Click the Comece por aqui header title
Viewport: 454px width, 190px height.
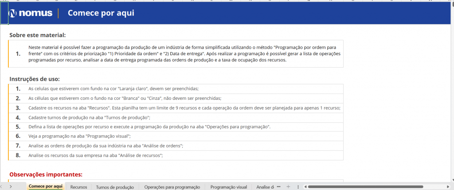[101, 13]
